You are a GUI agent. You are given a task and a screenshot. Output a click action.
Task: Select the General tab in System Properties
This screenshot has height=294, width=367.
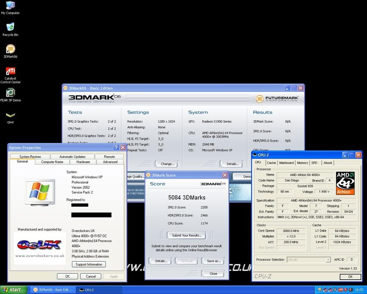pos(22,161)
